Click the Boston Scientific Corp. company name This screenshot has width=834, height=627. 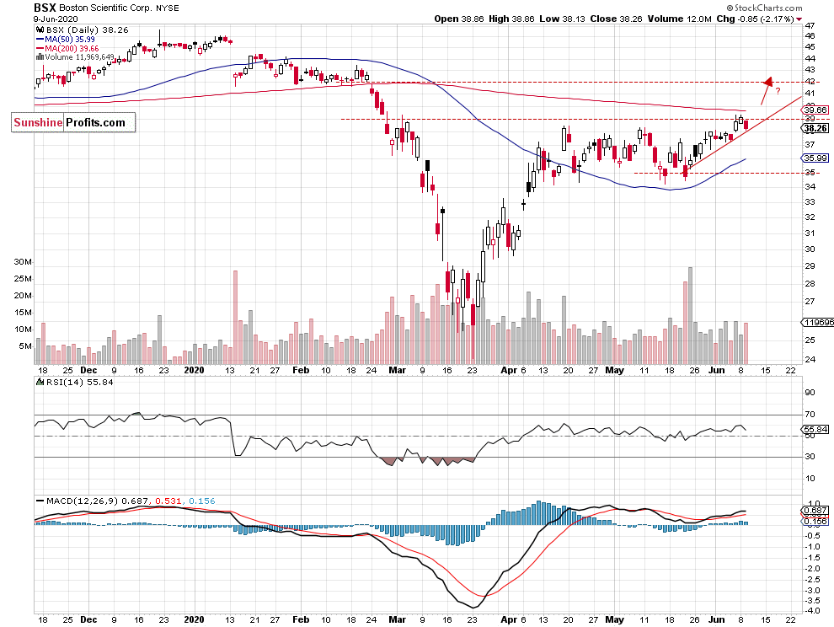click(x=105, y=8)
